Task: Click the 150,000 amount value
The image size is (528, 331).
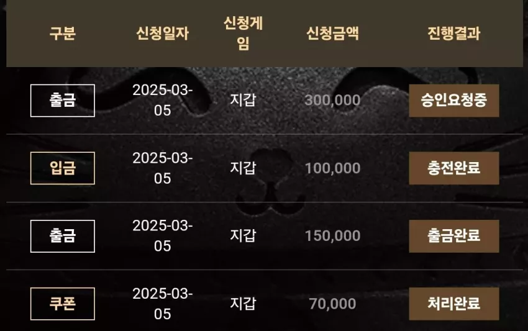Action: click(x=333, y=236)
